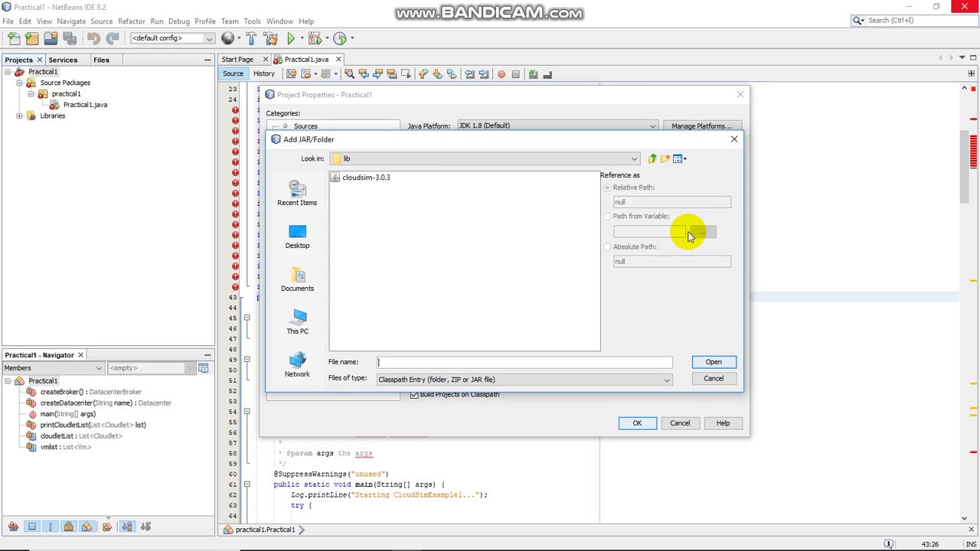980x551 pixels.
Task: Toggle Sort by Name in Navigator
Action: pyautogui.click(x=126, y=527)
